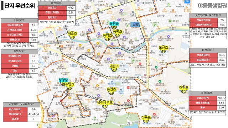The image size is (228, 128).
Task: Select the 대현초 21 map marker
Action: 114,68
